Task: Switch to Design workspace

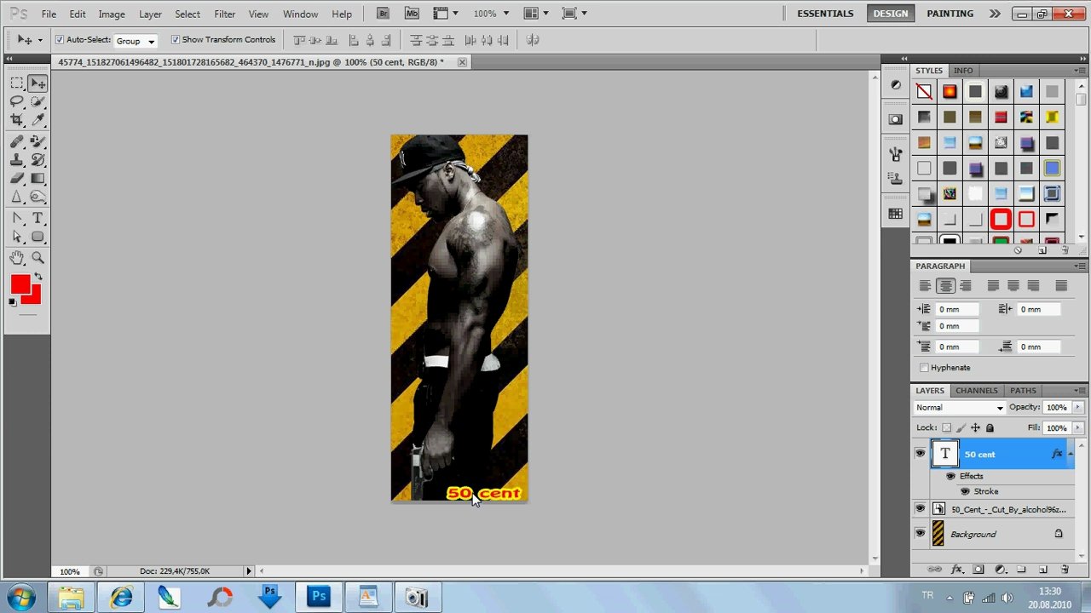Action: pyautogui.click(x=891, y=14)
